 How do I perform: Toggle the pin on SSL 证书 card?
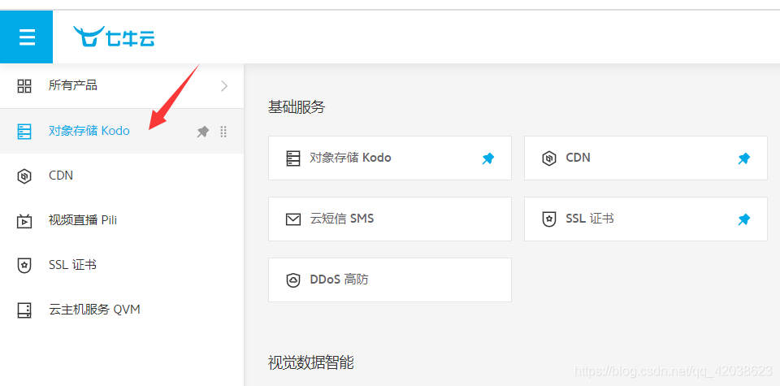tap(743, 219)
